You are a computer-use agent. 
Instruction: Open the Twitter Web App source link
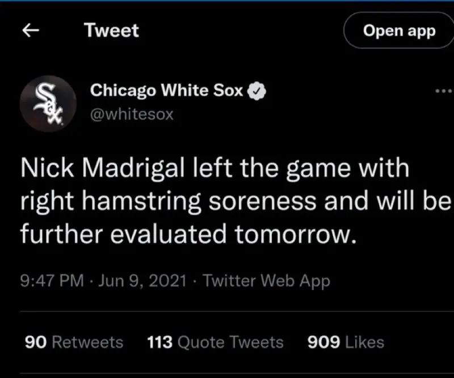point(266,280)
